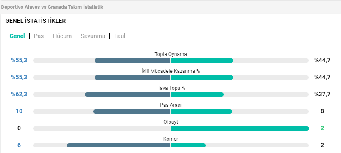Screen dimensions: 341x153
Task: Click the Korner value 6
Action: (19, 145)
